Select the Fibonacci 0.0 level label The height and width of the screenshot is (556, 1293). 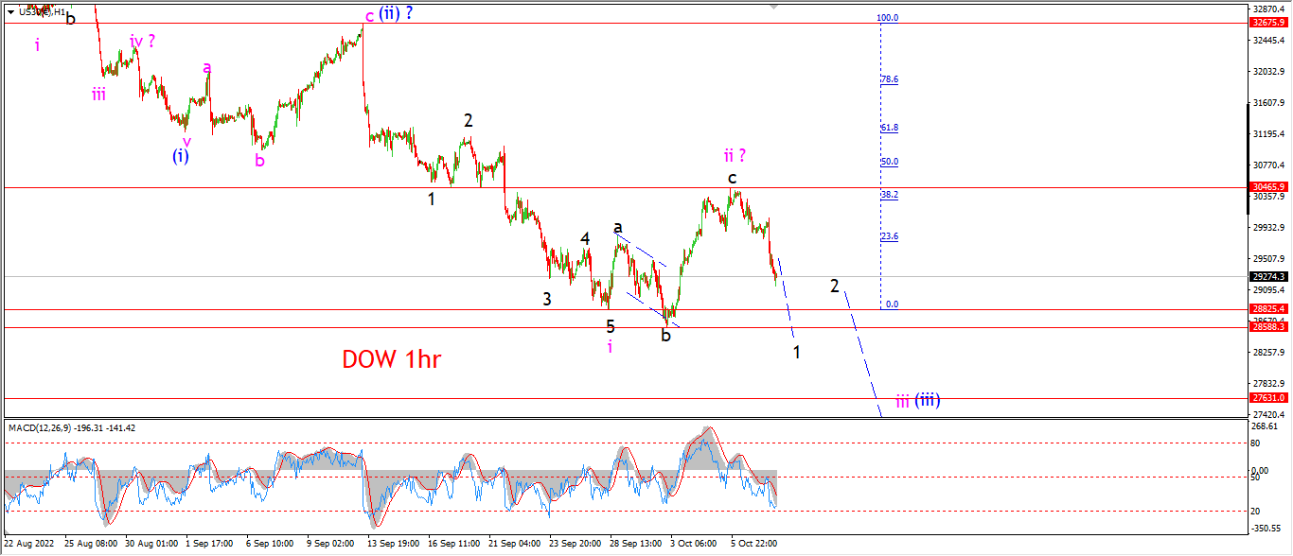pyautogui.click(x=891, y=304)
